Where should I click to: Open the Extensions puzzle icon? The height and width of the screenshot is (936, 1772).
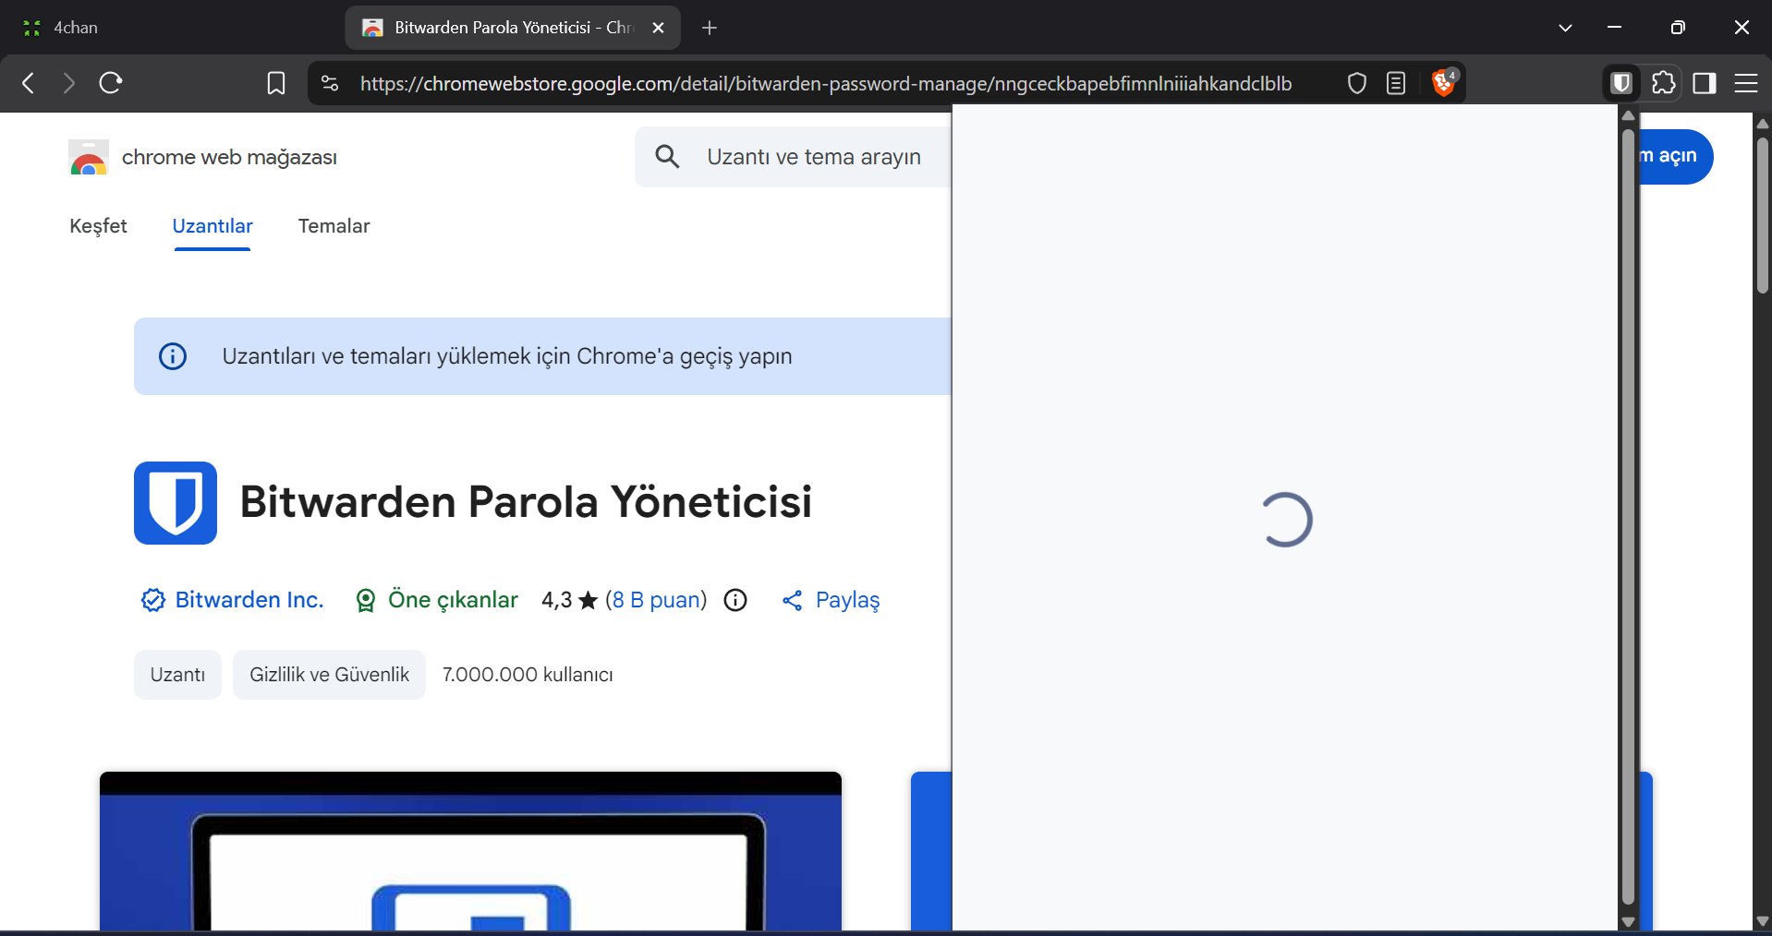pos(1663,83)
